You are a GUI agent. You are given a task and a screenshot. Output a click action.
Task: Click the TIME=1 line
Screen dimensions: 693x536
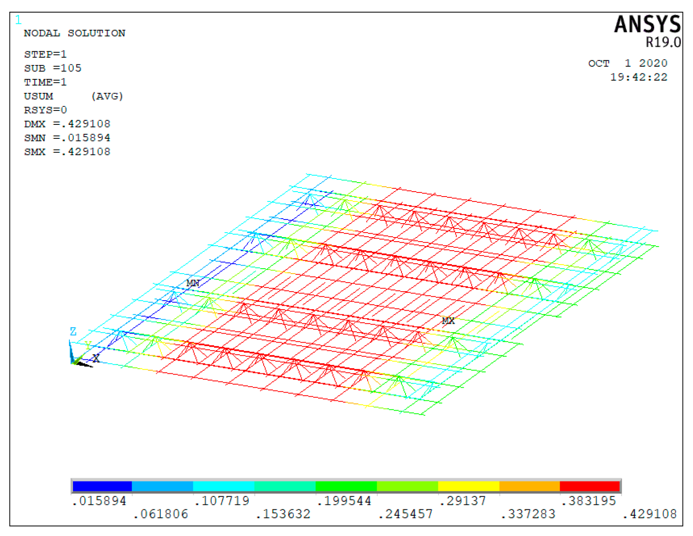[45, 82]
